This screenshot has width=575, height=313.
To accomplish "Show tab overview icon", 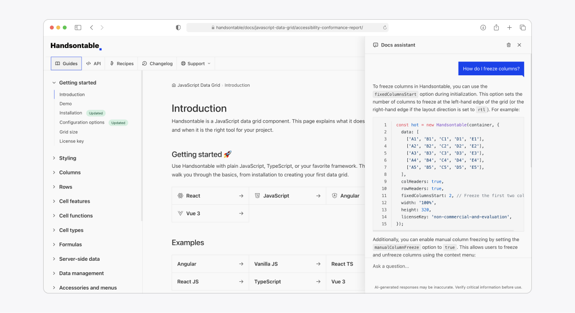I will 523,28.
